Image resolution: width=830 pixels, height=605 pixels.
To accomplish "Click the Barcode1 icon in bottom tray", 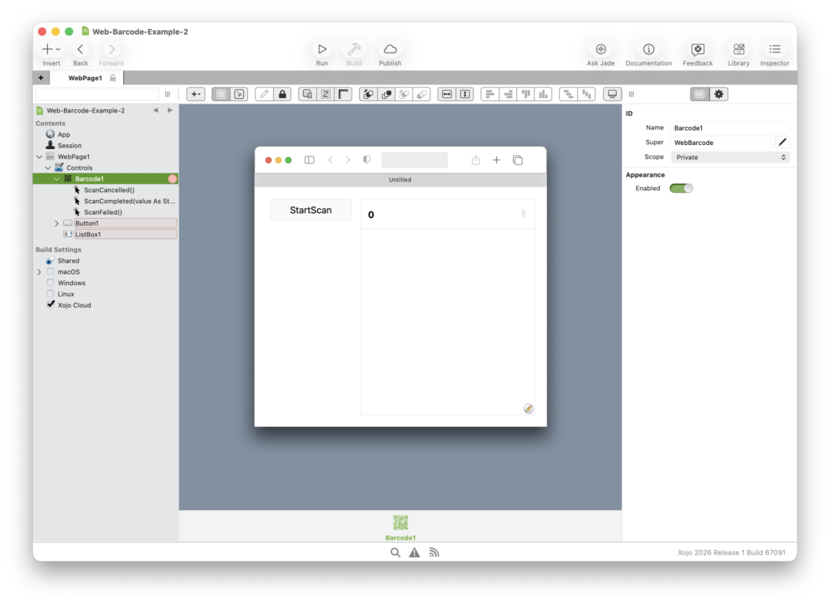I will click(400, 523).
